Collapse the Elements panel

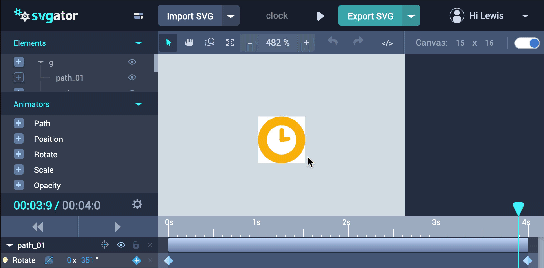[139, 43]
